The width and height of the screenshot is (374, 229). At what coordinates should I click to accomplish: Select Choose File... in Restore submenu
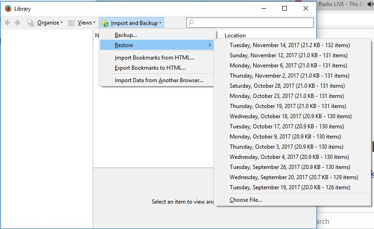pos(293,200)
